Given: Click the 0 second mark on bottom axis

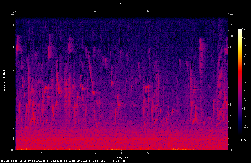Looking at the screenshot, I should point(15,153).
